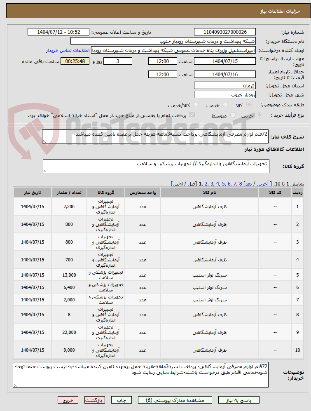Click the کد کالا column header

coord(275,193)
